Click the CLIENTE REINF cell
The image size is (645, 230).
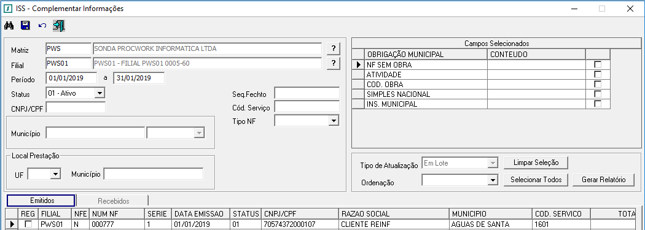click(x=394, y=224)
